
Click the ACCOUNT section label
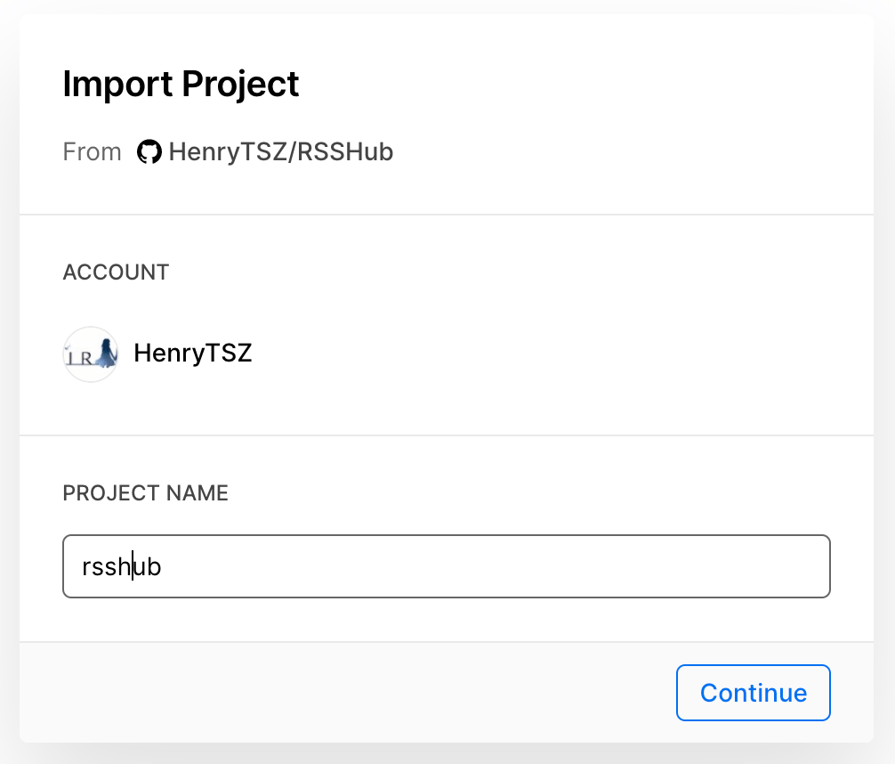(116, 272)
